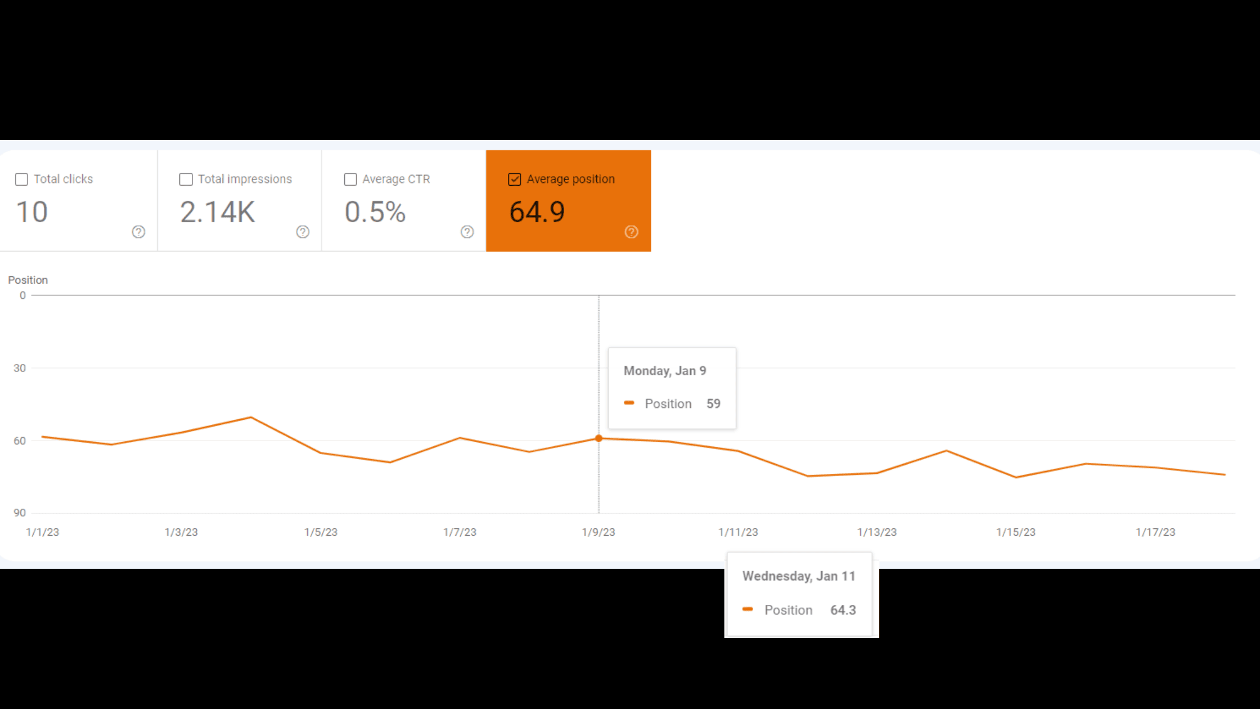The image size is (1260, 709).
Task: Toggle the Total clicks checkbox
Action: point(21,179)
